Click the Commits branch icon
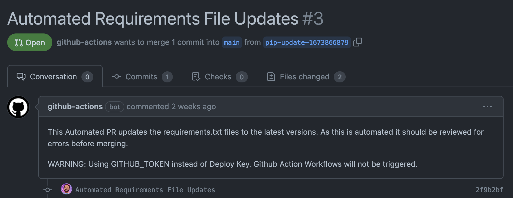The width and height of the screenshot is (513, 198). [x=116, y=77]
